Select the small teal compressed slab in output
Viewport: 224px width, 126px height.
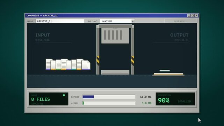[x=165, y=70]
